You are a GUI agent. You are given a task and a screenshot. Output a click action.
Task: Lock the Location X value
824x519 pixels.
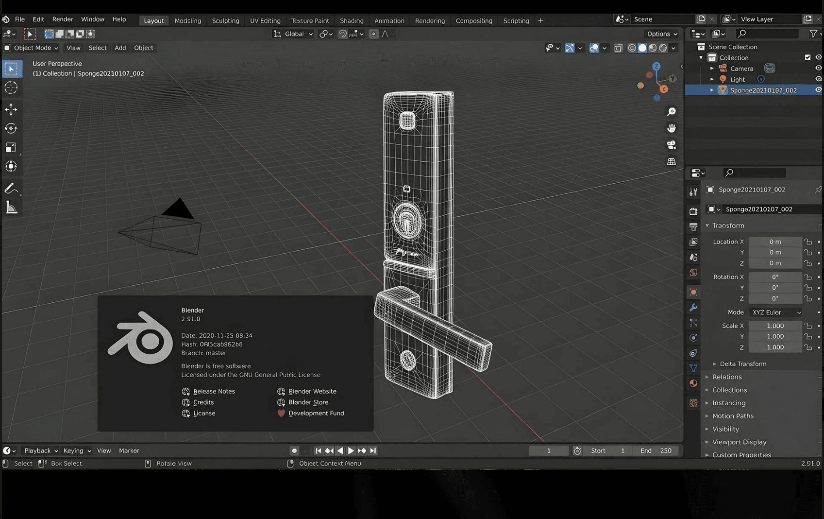(x=807, y=242)
